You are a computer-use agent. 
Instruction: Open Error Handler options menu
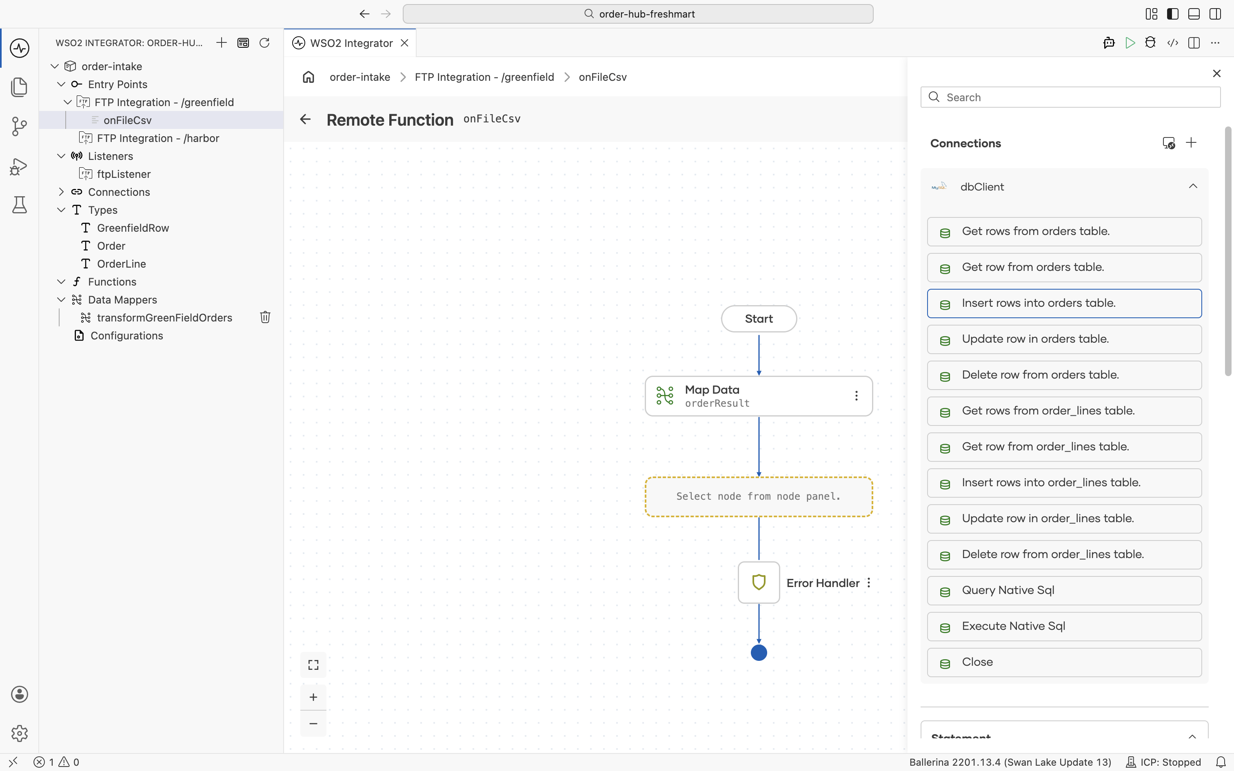point(869,583)
